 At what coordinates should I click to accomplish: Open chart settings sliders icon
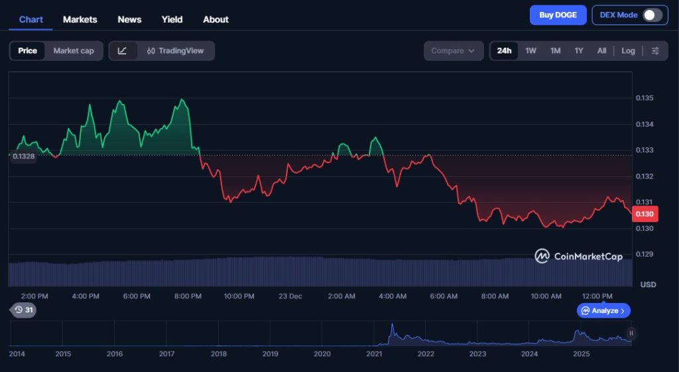[x=655, y=51]
